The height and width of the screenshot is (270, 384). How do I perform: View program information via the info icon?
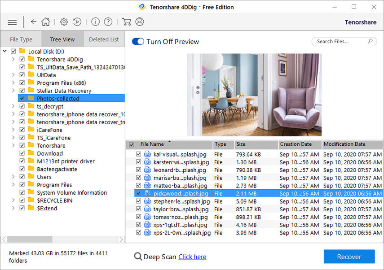[x=95, y=22]
